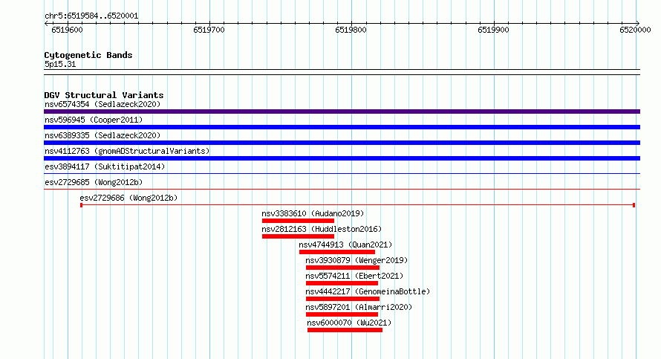Click the blue nsv4112763 variant bar
Screen dimensions: 661x359
click(342, 158)
